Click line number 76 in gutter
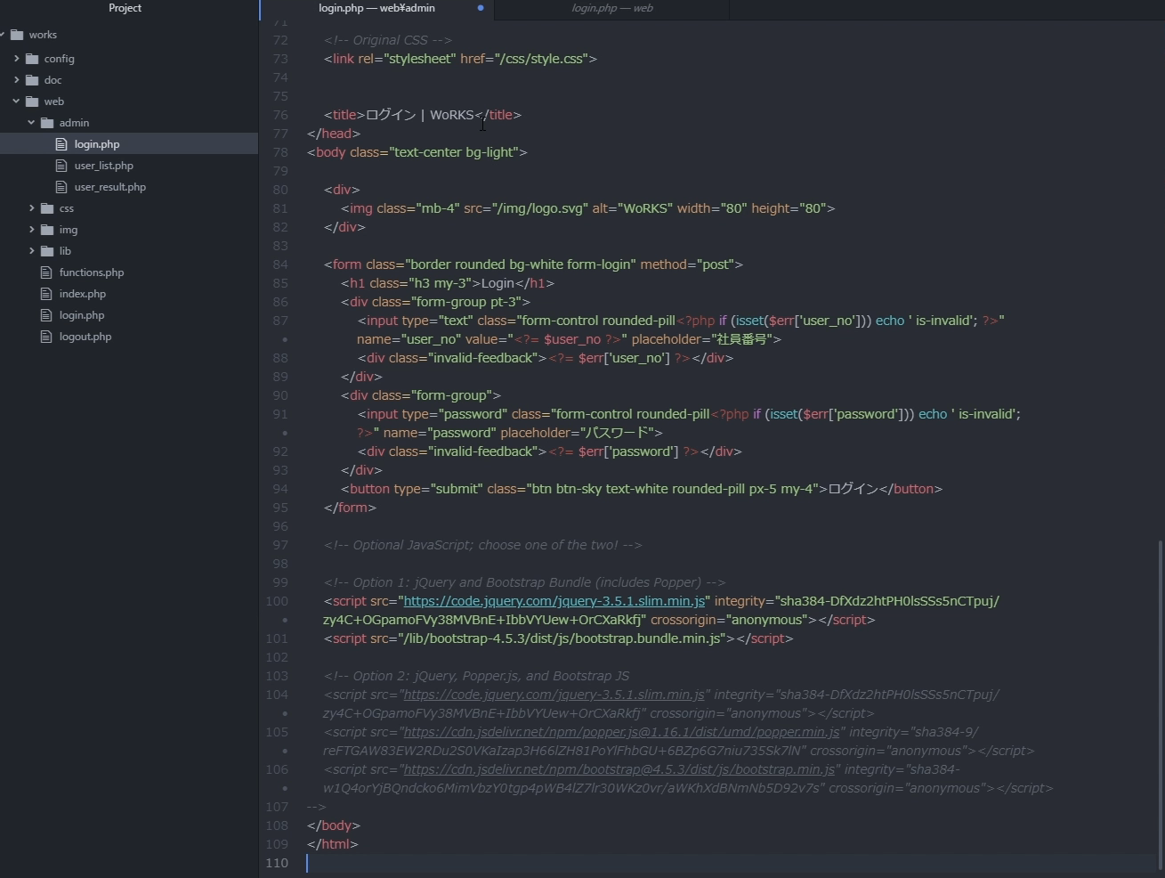The height and width of the screenshot is (878, 1165). point(280,115)
